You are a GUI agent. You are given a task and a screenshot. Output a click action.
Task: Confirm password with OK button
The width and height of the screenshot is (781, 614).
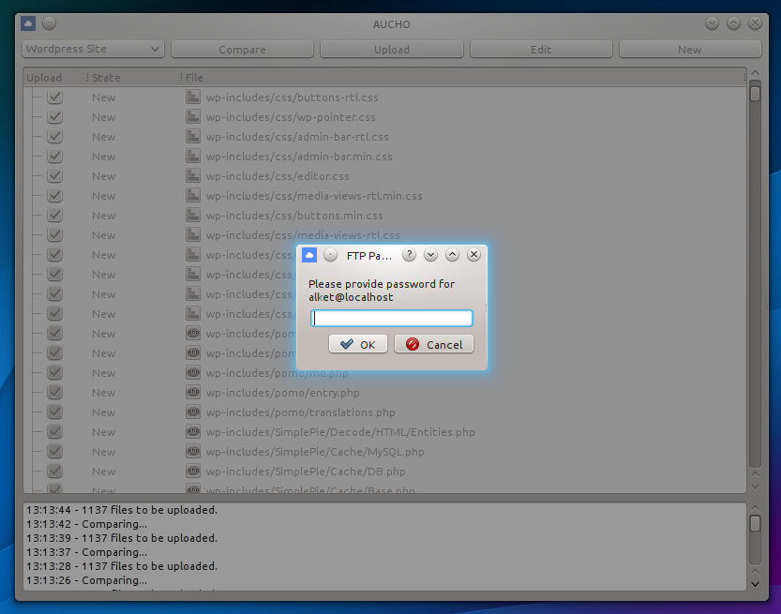(357, 344)
